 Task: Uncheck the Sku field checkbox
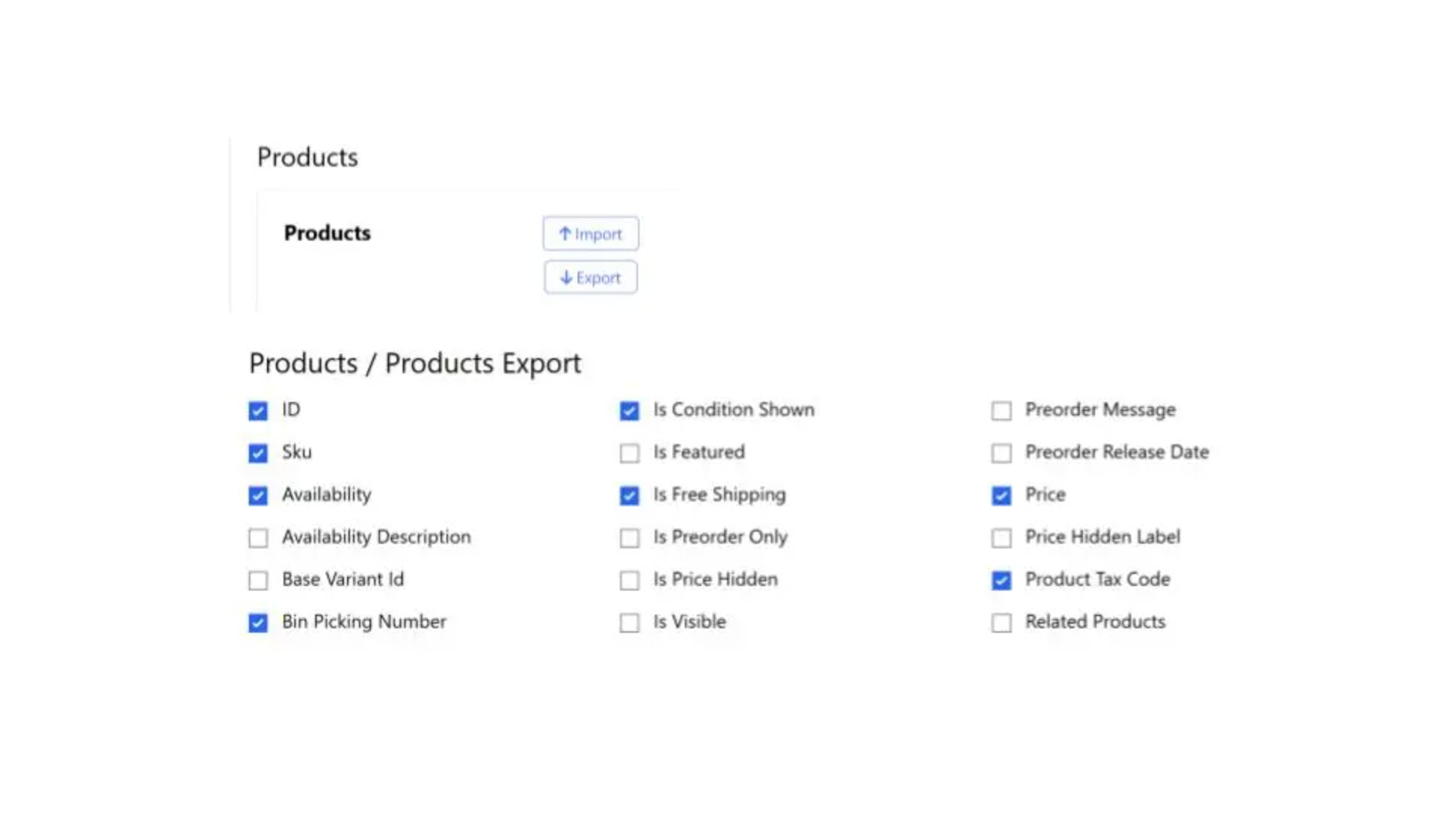[258, 453]
